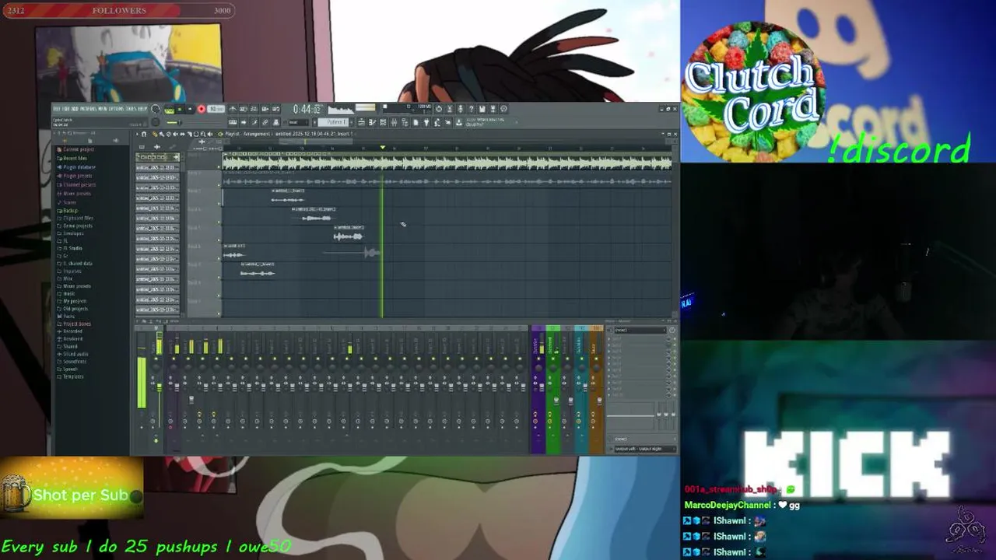Expand the Packs folder in browser
Viewport: 996px width, 560px height.
tap(66, 316)
